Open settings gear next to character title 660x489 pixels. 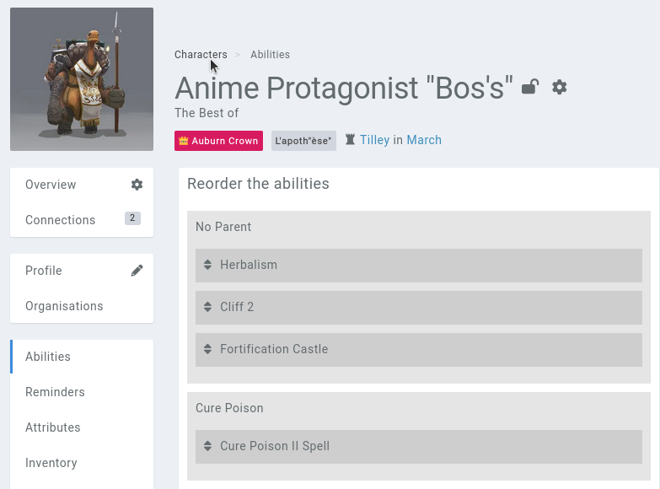[x=560, y=87]
